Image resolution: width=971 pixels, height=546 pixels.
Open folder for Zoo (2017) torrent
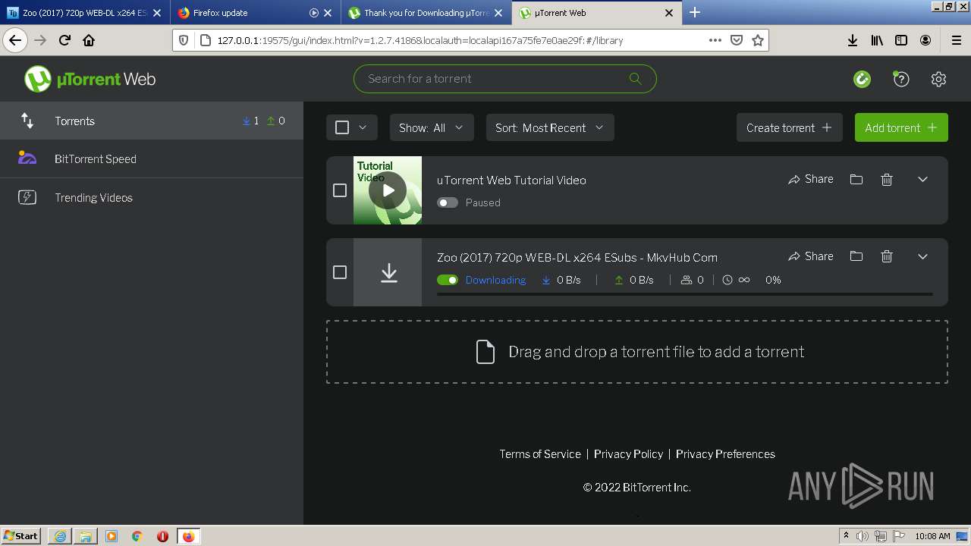pos(856,256)
